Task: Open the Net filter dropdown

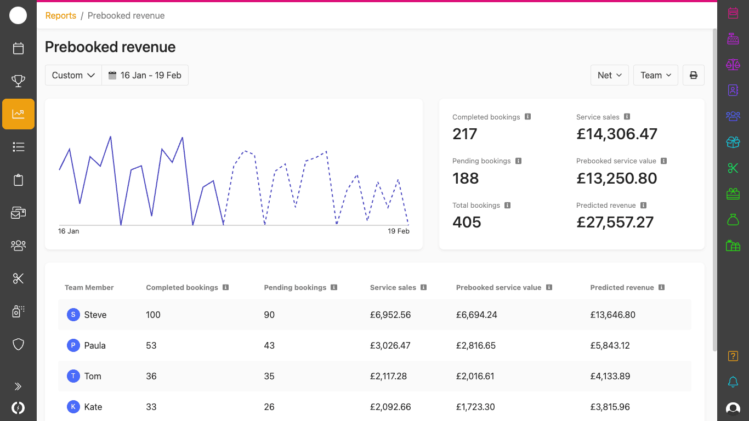Action: pyautogui.click(x=609, y=75)
